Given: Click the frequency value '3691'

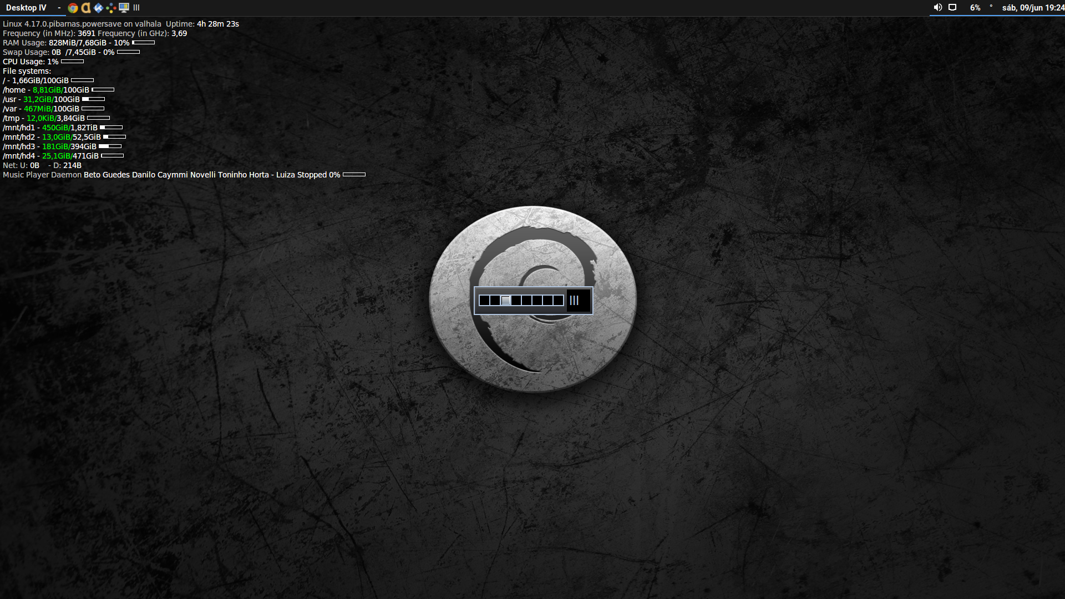Looking at the screenshot, I should [x=87, y=33].
